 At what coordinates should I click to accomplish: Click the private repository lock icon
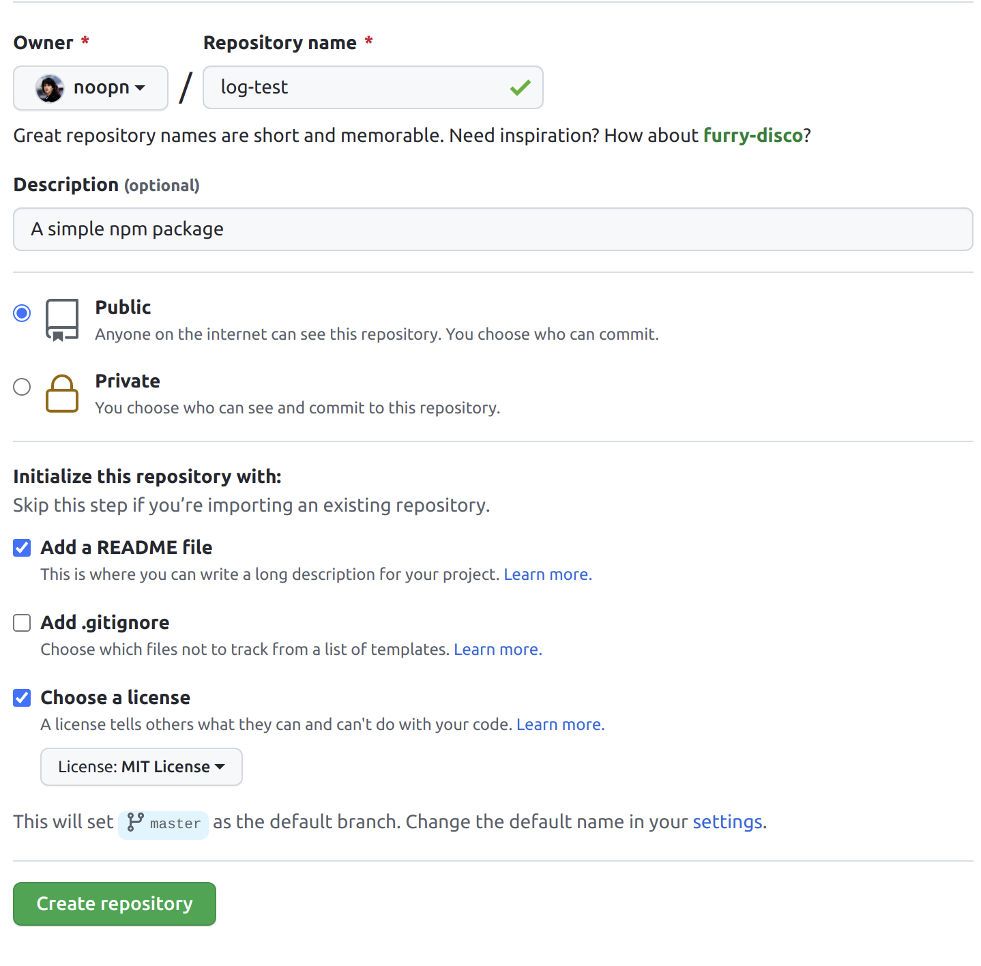coord(62,394)
